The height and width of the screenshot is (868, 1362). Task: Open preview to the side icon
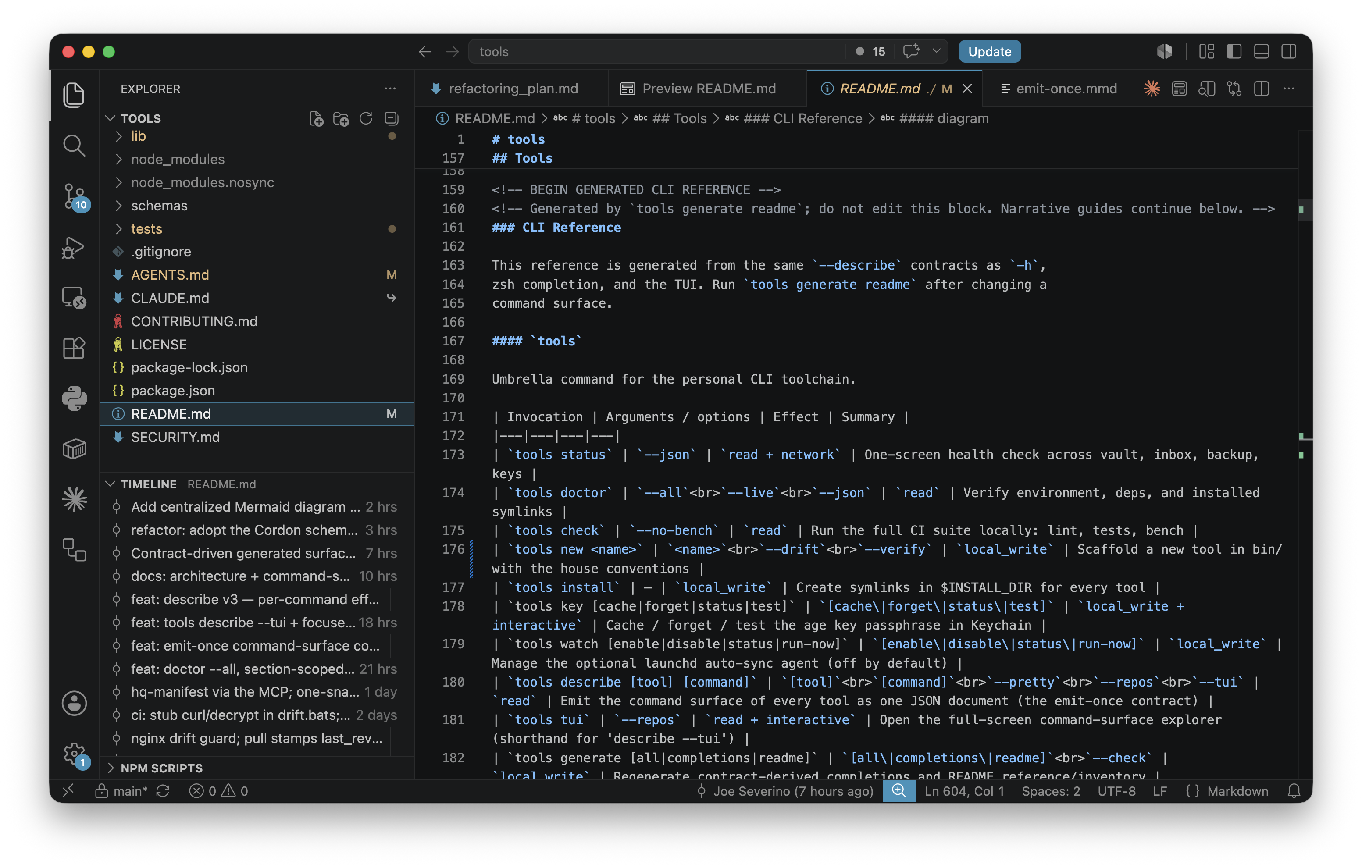pyautogui.click(x=1206, y=89)
